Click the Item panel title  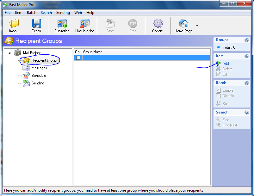tap(220, 56)
